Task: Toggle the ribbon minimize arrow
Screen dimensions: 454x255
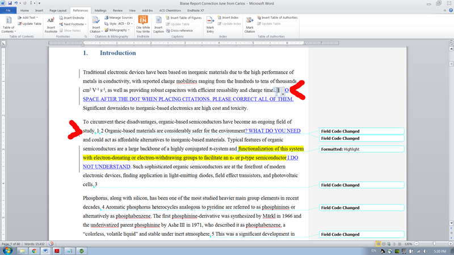Action: coord(445,10)
